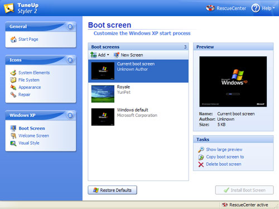Open the Start Page link
The width and height of the screenshot is (279, 209).
point(28,39)
